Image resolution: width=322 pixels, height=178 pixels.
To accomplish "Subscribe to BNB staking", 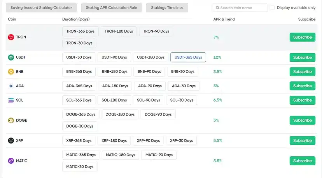I will (303, 72).
